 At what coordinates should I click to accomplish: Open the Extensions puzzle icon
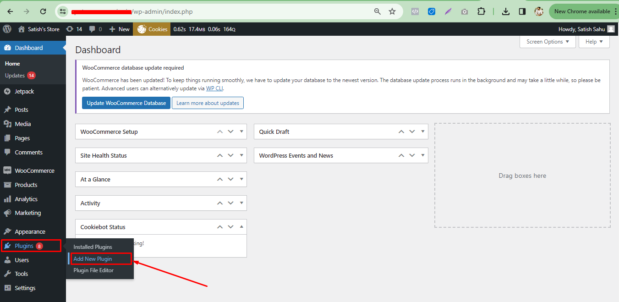(x=481, y=11)
